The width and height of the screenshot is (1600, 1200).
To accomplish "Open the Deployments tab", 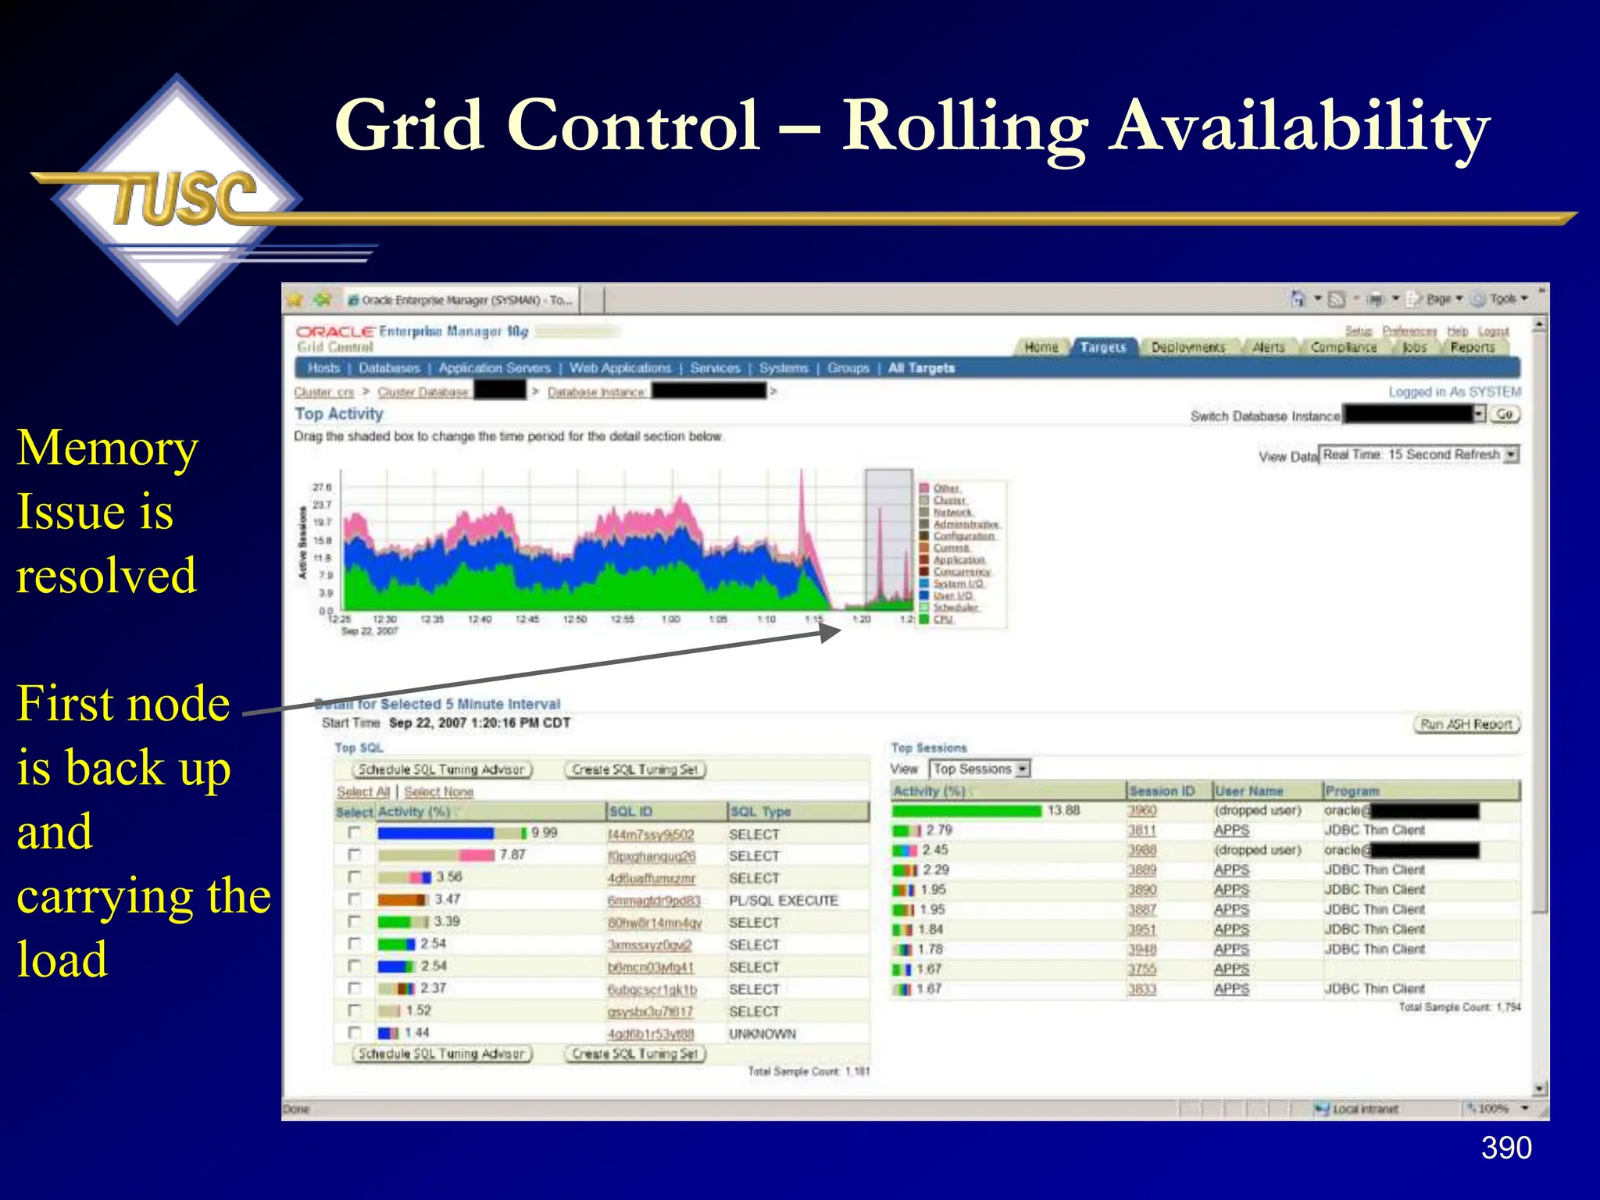I will 1188,348.
